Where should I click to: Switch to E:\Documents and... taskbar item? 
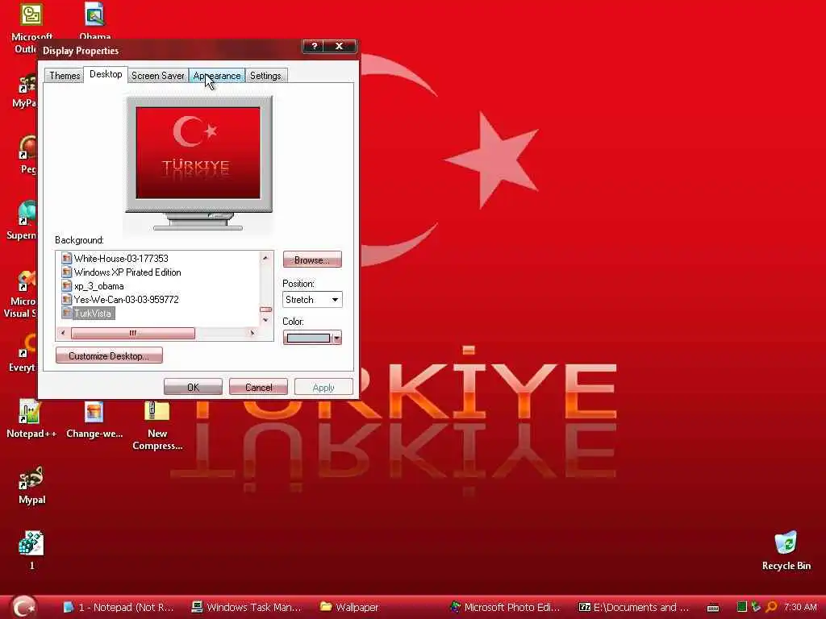tap(634, 607)
